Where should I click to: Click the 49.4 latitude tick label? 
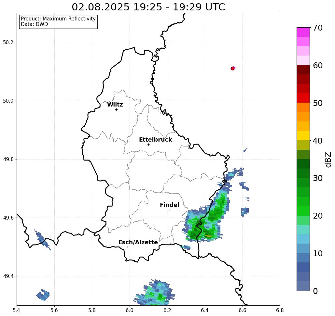click(x=8, y=276)
